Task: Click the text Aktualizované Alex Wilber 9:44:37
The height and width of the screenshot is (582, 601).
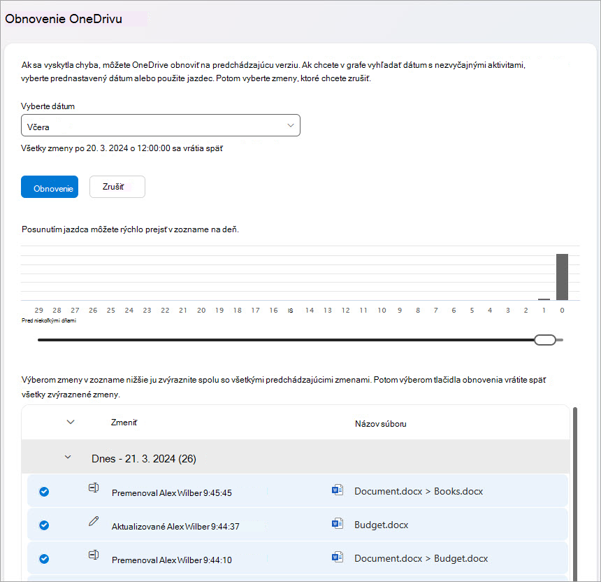Action: coord(175,527)
